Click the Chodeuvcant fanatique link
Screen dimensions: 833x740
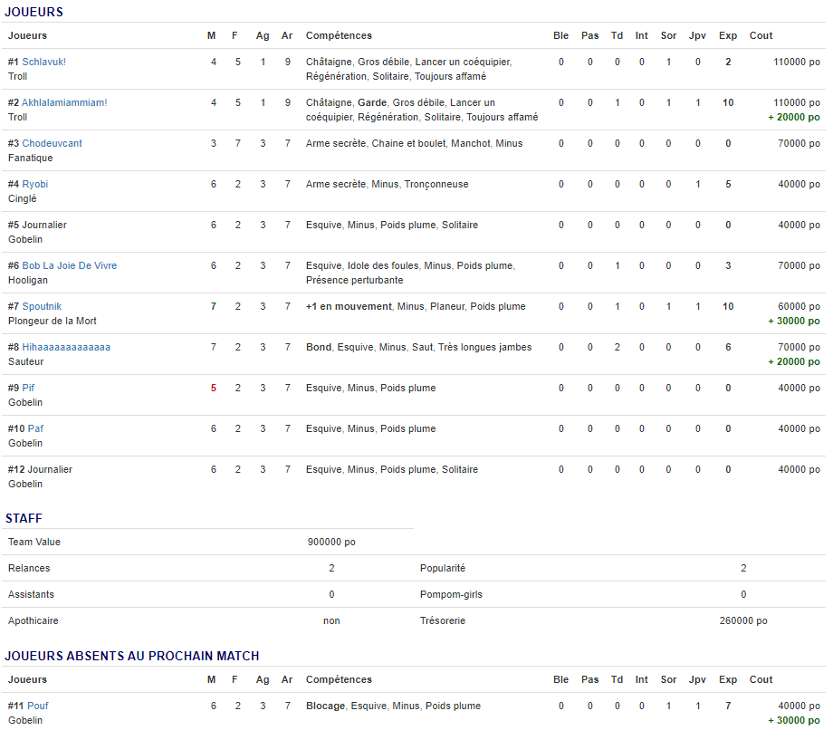coord(52,143)
